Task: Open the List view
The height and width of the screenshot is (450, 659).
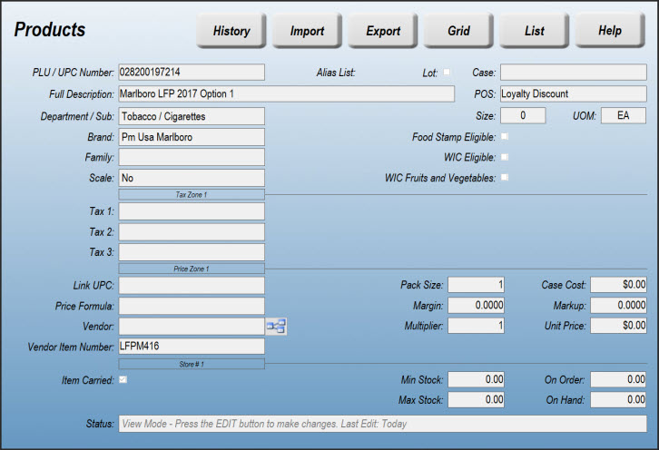Action: (534, 30)
